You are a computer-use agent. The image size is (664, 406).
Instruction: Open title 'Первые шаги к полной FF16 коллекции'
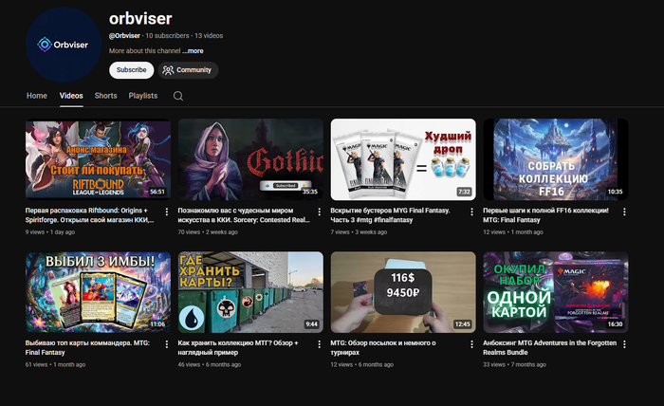545,215
